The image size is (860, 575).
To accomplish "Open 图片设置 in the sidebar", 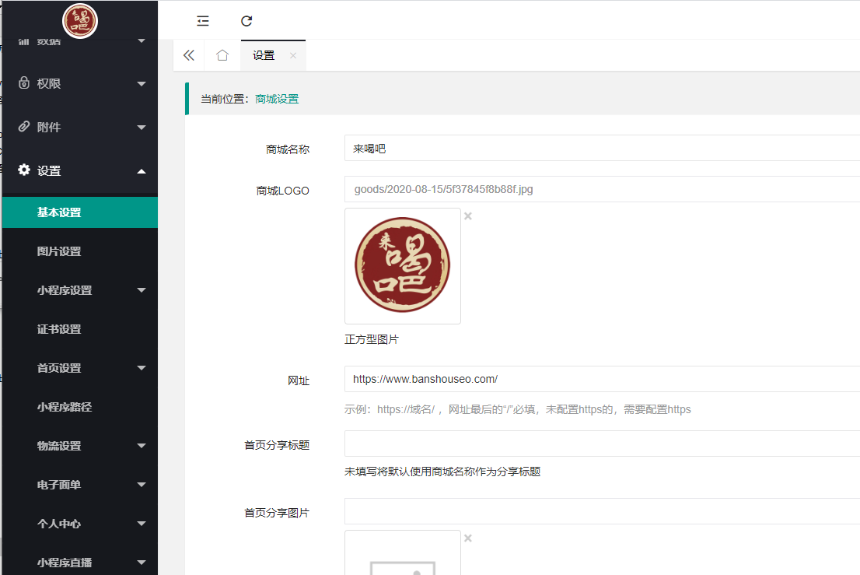I will pos(59,251).
